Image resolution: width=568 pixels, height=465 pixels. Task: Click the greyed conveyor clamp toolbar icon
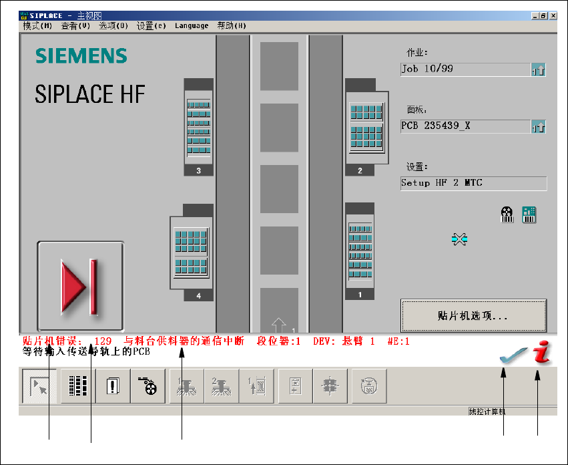330,386
